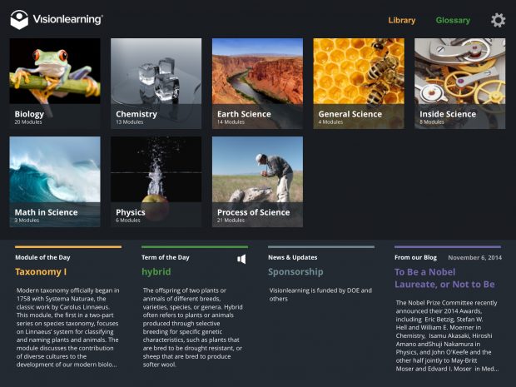Read the Nobel Laureate blog post title

tap(444, 278)
